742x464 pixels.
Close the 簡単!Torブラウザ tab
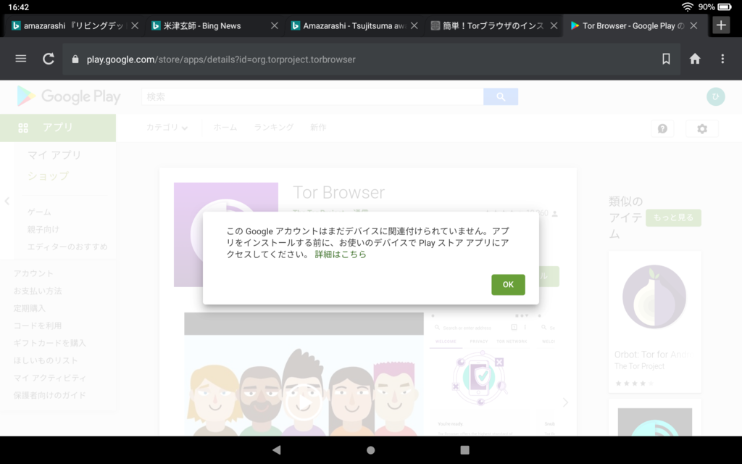coord(554,25)
